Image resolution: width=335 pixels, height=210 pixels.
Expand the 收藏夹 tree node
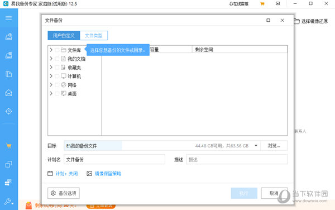(51, 67)
